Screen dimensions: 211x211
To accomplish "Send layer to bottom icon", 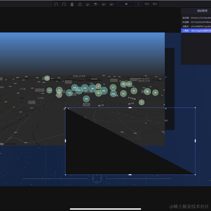I will pyautogui.click(x=88, y=4).
